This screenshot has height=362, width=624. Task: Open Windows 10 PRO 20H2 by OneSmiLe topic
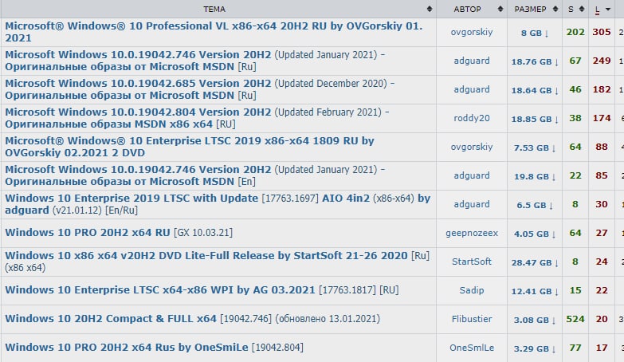pyautogui.click(x=154, y=348)
